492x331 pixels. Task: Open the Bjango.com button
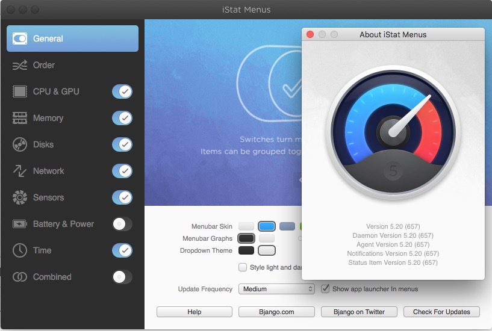(x=276, y=312)
